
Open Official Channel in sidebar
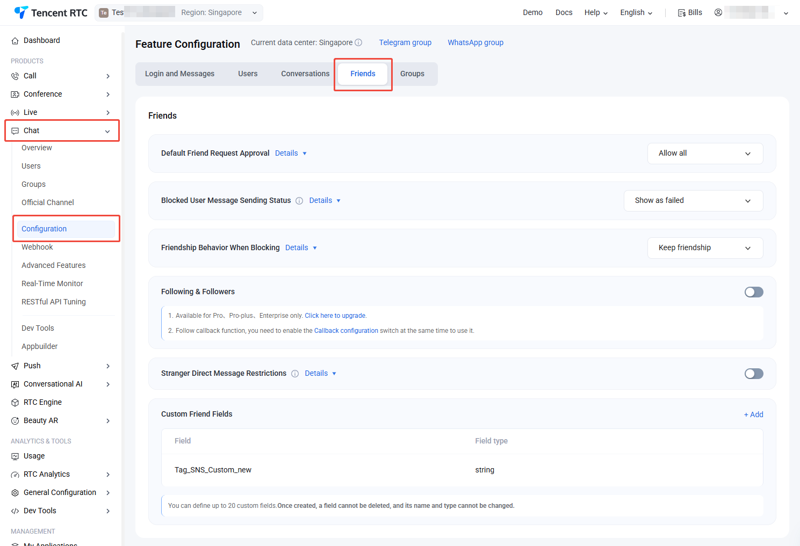coord(47,203)
